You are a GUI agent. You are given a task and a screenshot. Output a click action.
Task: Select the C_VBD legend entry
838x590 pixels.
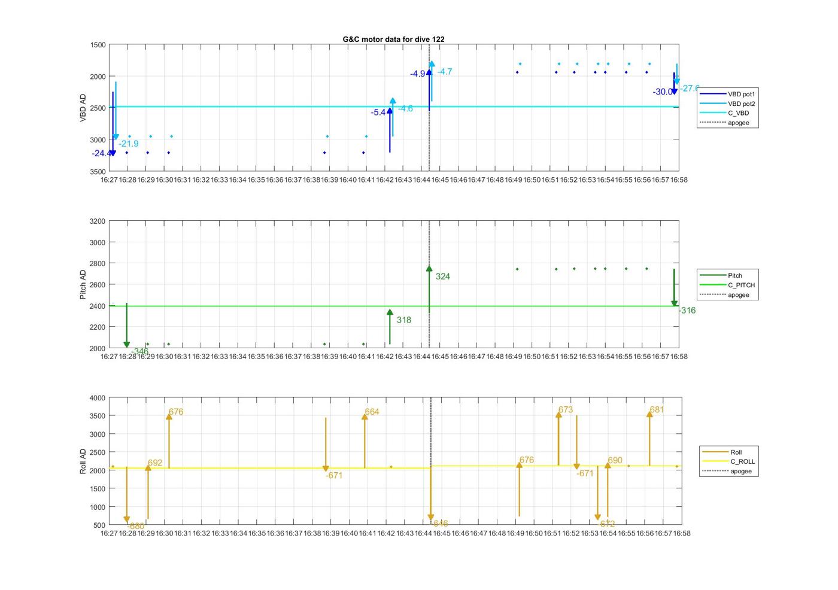point(725,113)
